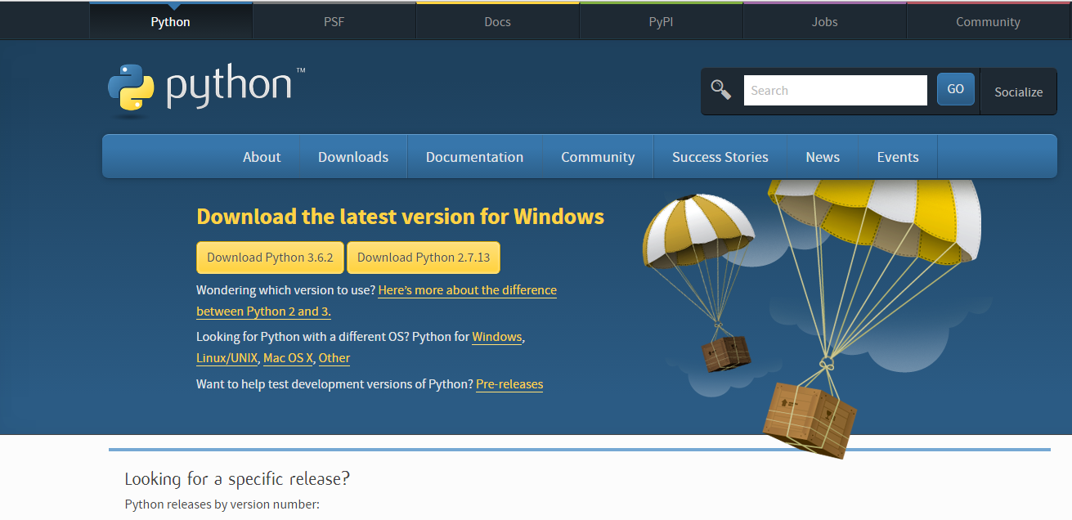Click the magnifying glass search icon
The height and width of the screenshot is (520, 1072).
pyautogui.click(x=720, y=90)
